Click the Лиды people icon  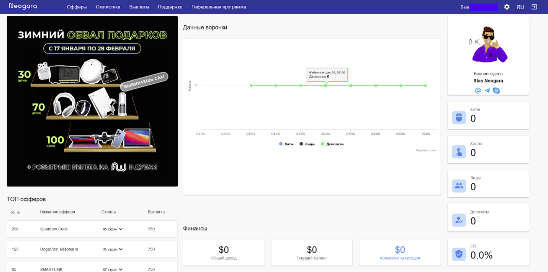[x=459, y=186]
